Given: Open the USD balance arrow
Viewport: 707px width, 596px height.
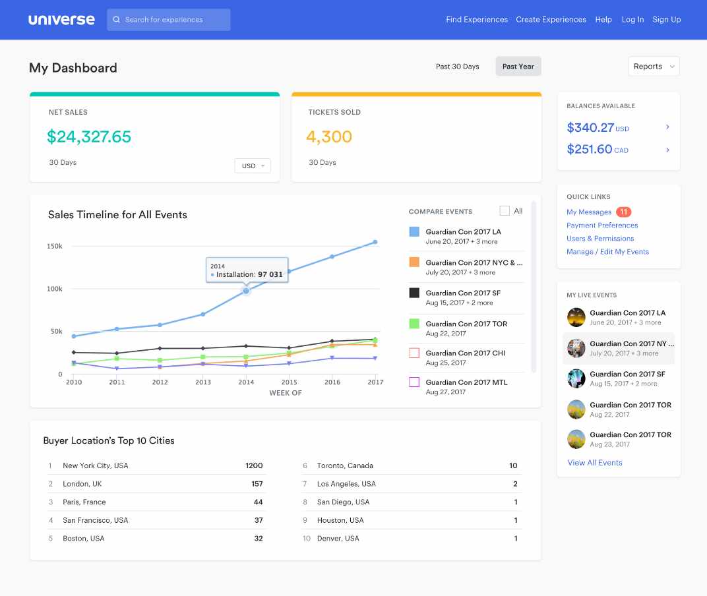Looking at the screenshot, I should (667, 127).
